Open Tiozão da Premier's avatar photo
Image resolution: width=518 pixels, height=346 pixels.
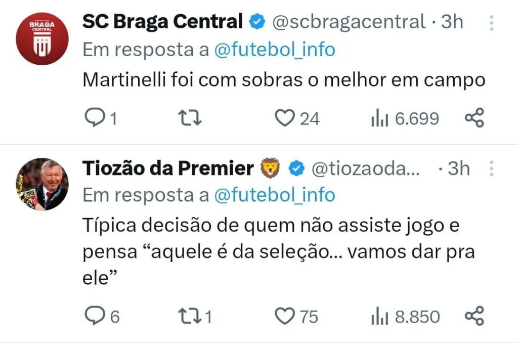[x=41, y=184]
